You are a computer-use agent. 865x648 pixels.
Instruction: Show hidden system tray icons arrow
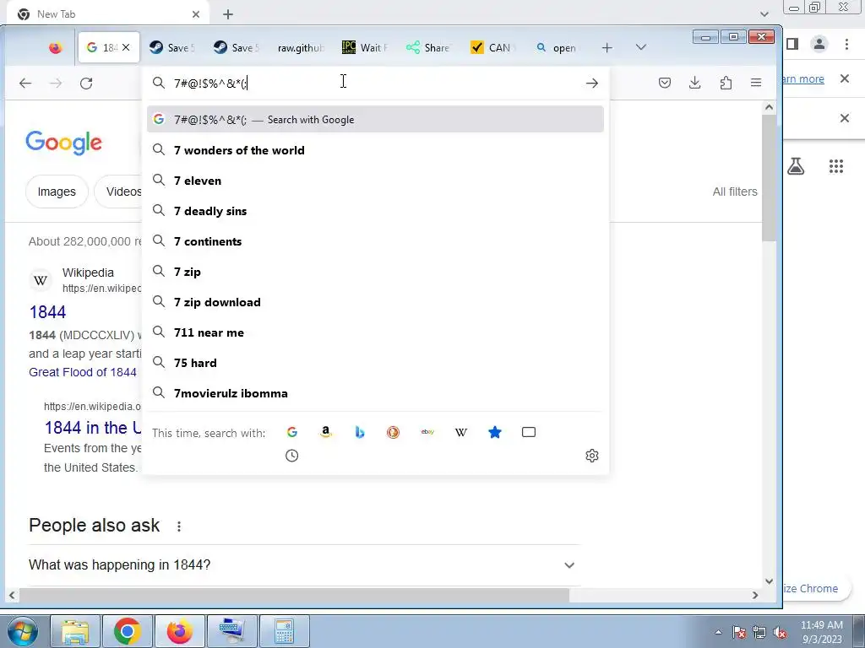point(718,632)
